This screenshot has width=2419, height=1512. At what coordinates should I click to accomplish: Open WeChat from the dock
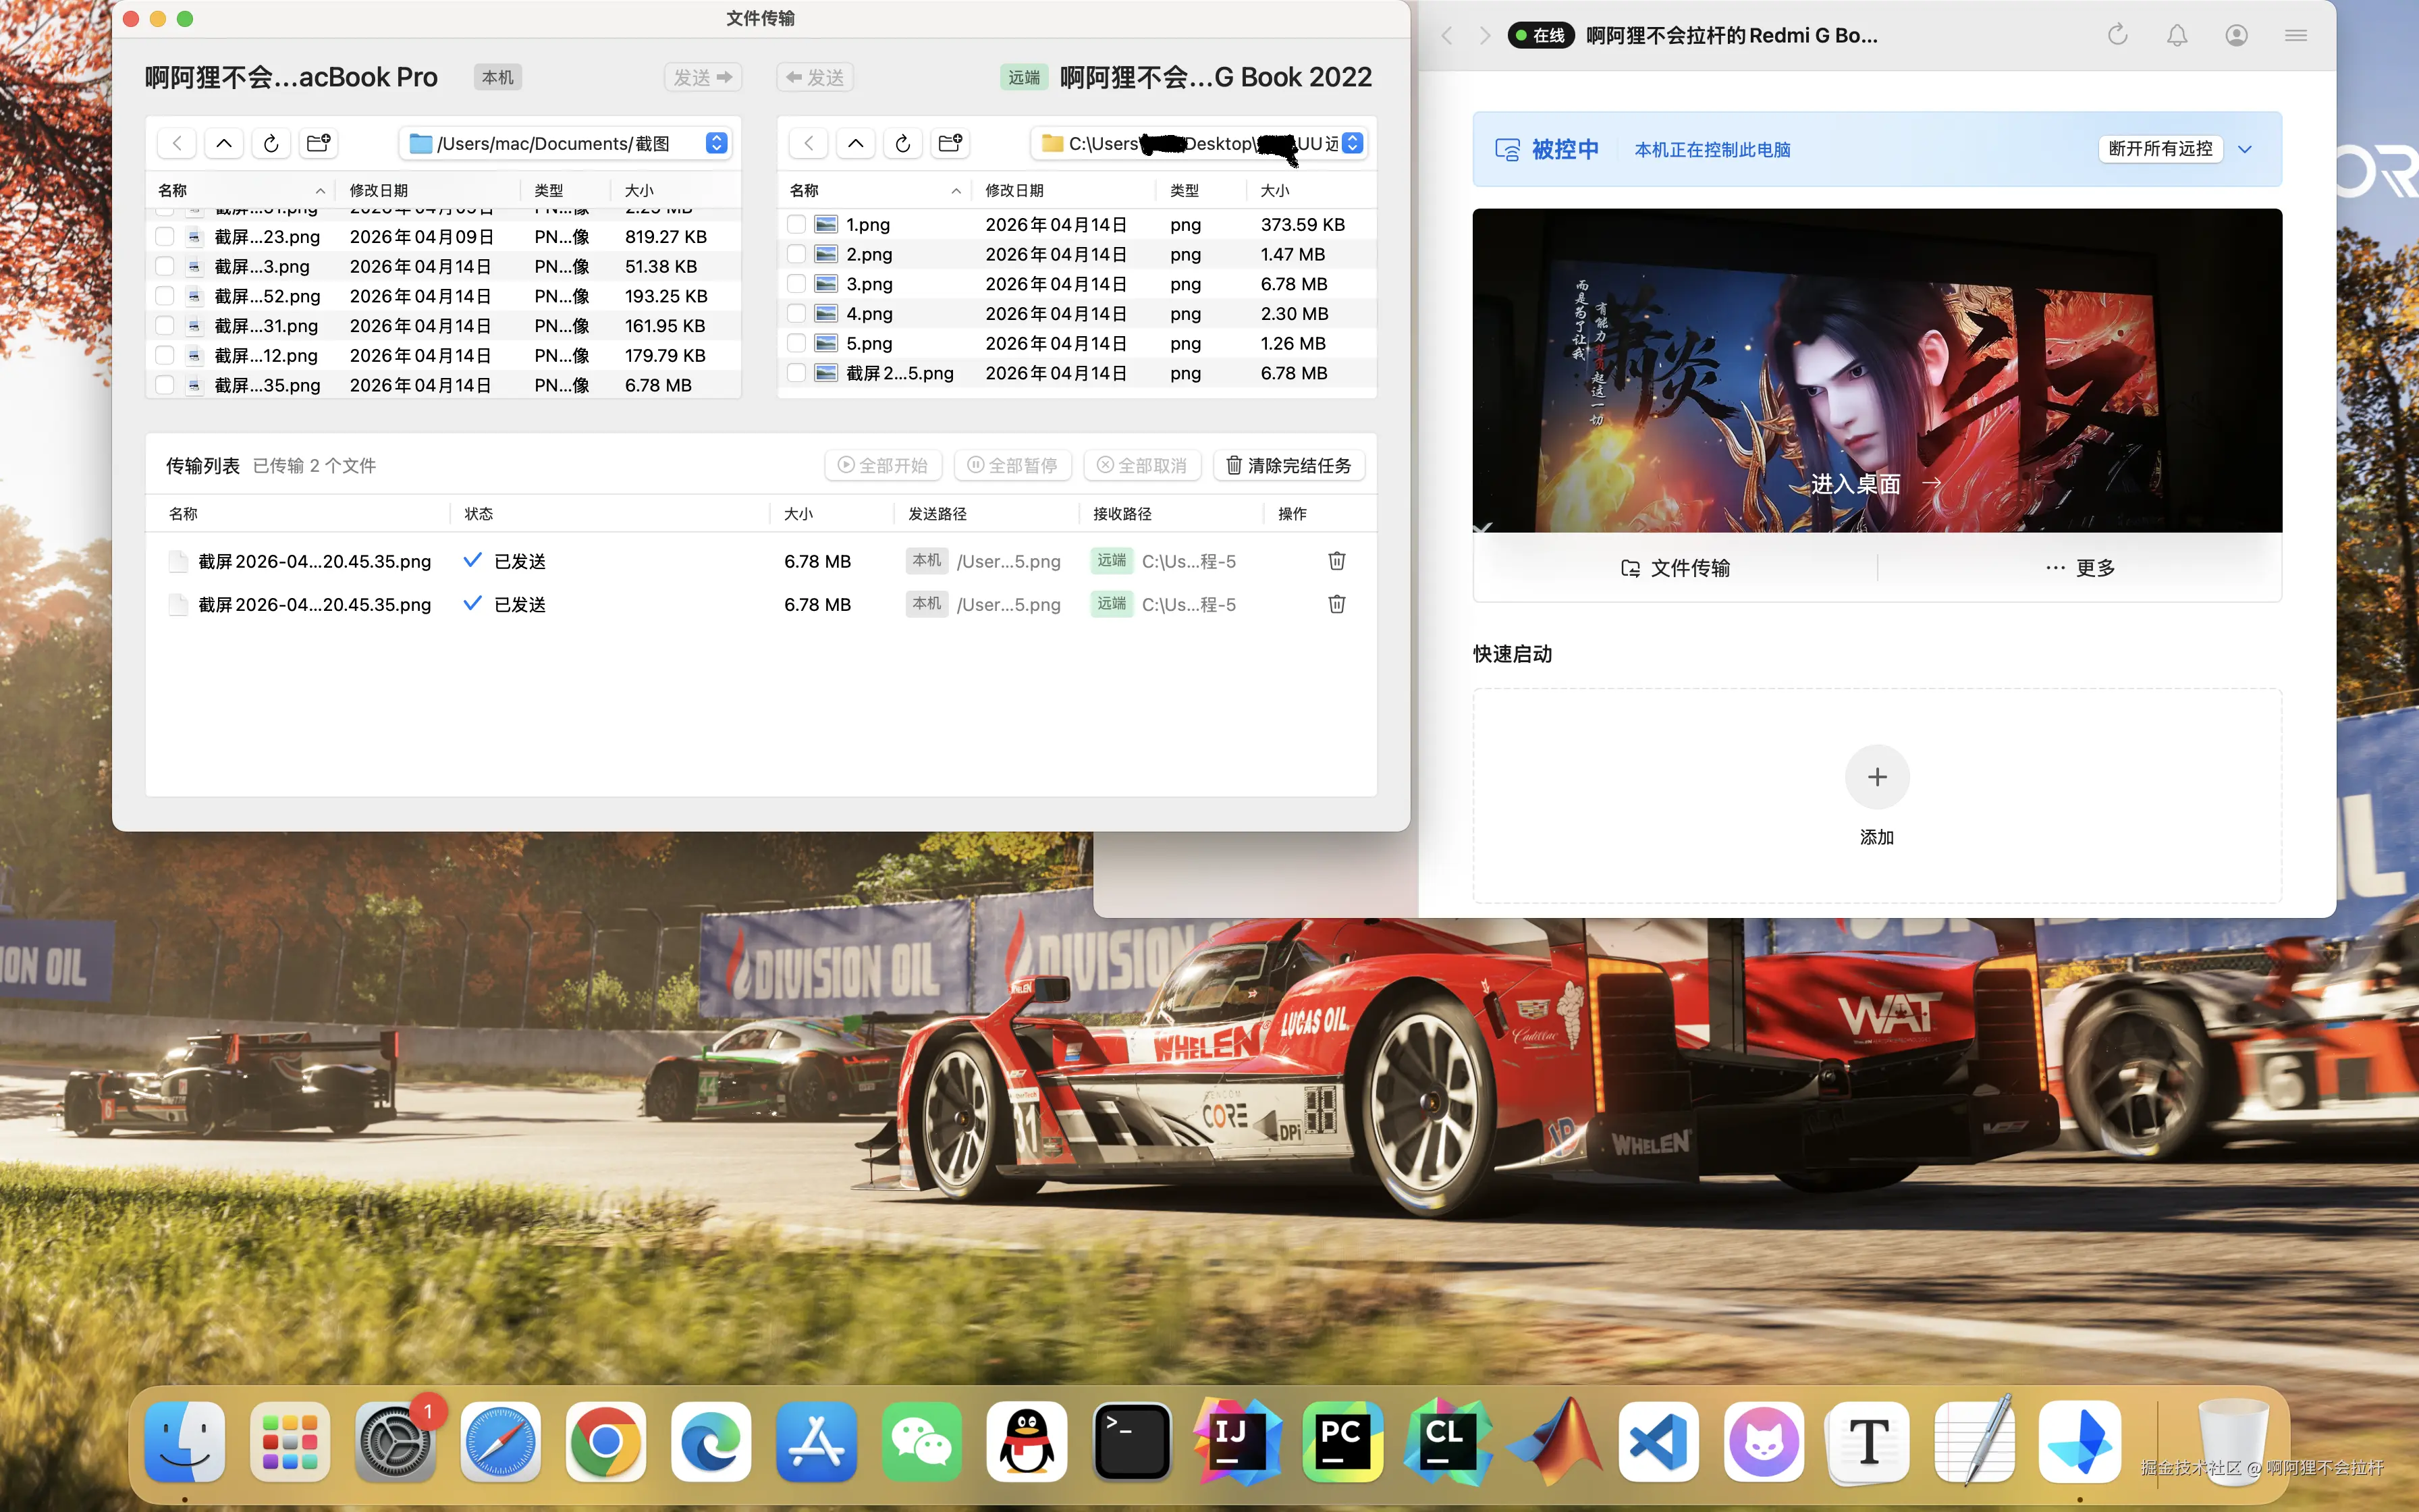(921, 1442)
